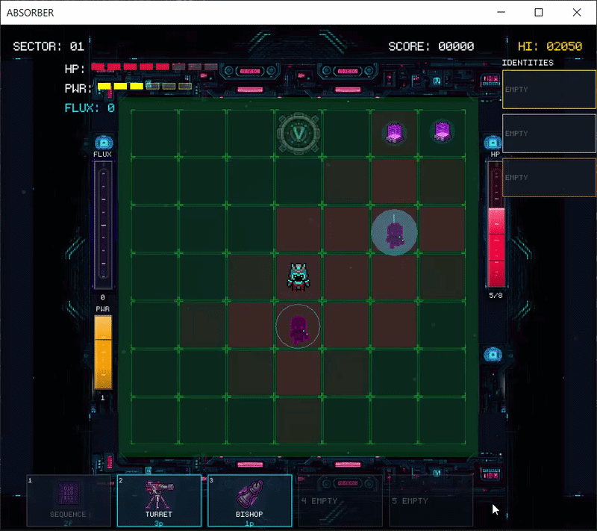Select the third empty identity slot
This screenshot has height=531, width=597.
549,178
